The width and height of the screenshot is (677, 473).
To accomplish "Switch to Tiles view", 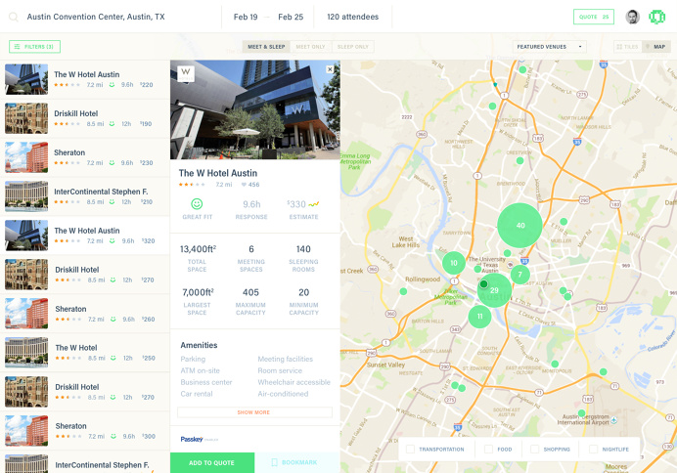I will (x=628, y=47).
